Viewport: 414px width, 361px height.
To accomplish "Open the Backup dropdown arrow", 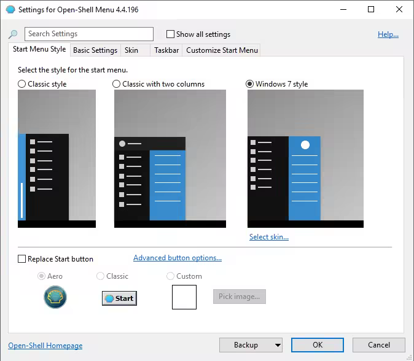I will 278,345.
